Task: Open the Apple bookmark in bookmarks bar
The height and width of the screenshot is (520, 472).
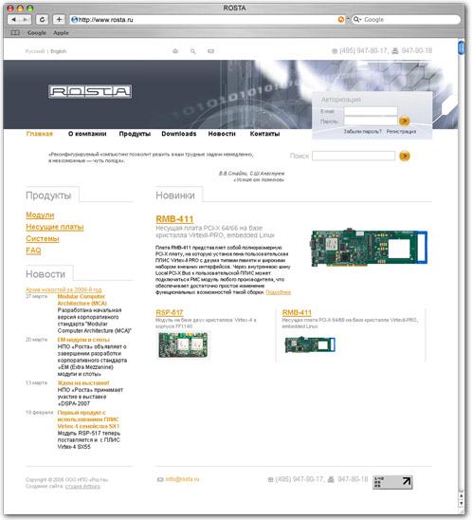Action: coord(61,33)
